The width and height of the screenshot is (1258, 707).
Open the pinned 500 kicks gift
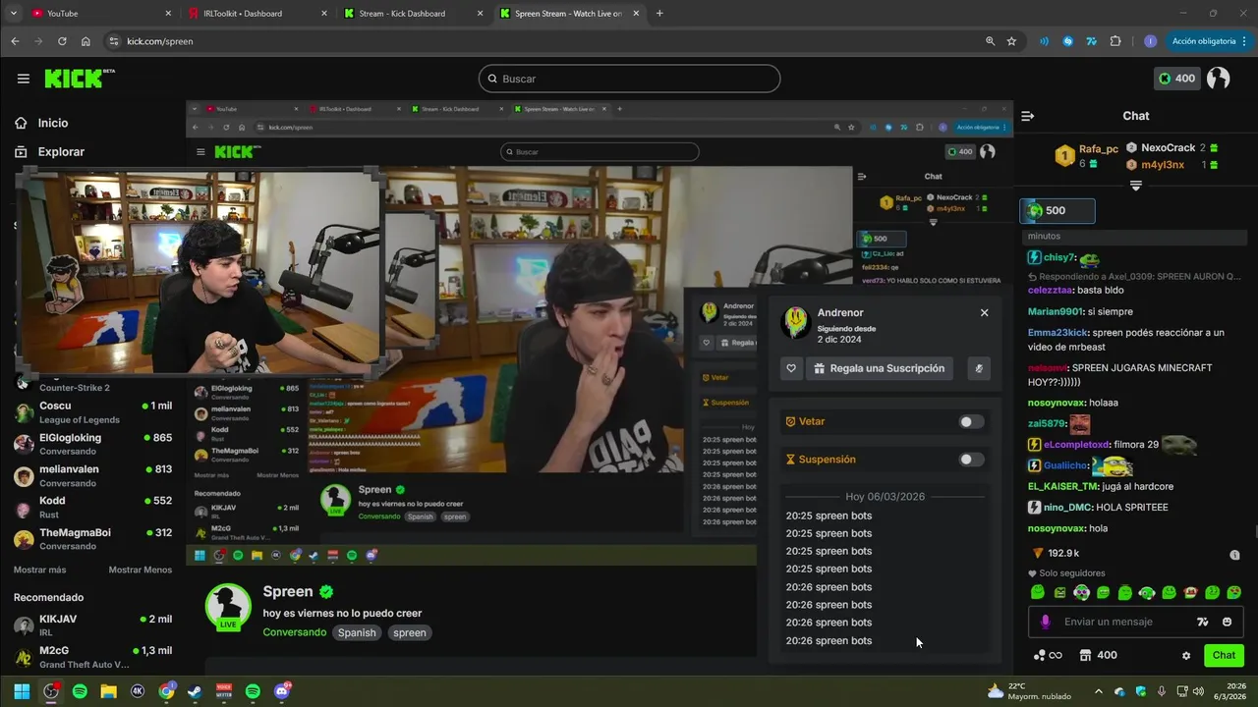point(1058,210)
